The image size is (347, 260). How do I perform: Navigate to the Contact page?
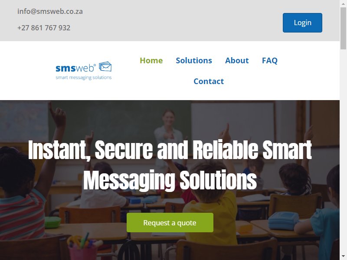tap(209, 81)
